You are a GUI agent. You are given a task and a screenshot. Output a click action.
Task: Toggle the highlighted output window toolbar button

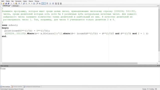(42, 3)
